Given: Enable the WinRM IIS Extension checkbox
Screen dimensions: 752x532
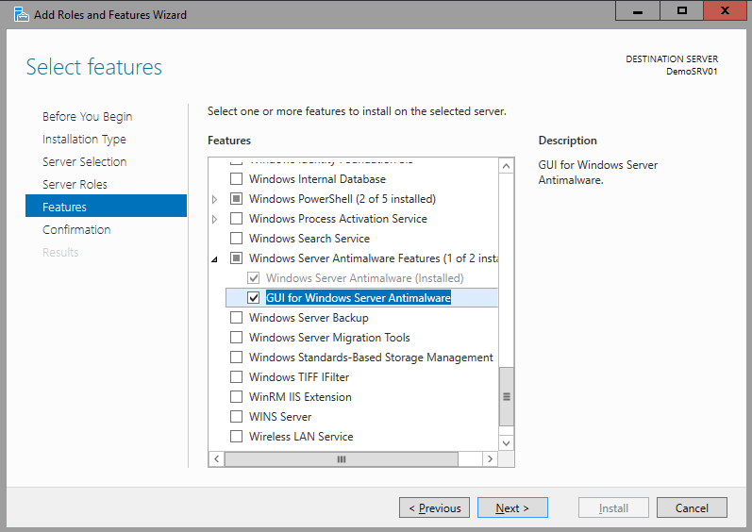Looking at the screenshot, I should pyautogui.click(x=237, y=397).
